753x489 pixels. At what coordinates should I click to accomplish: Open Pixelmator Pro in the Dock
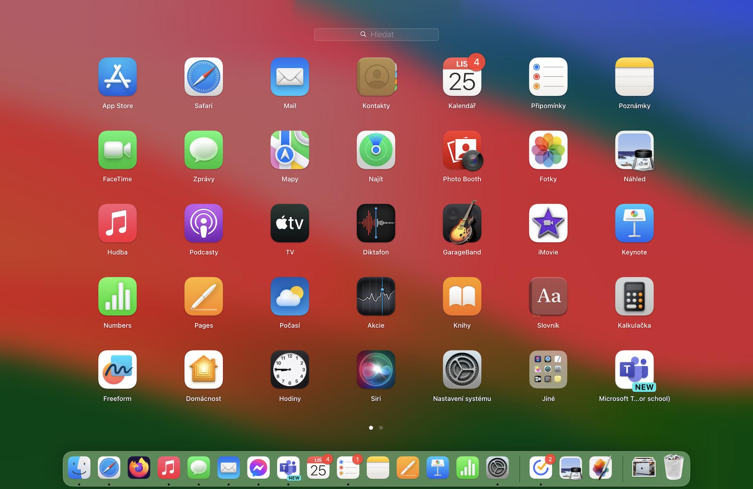click(600, 467)
